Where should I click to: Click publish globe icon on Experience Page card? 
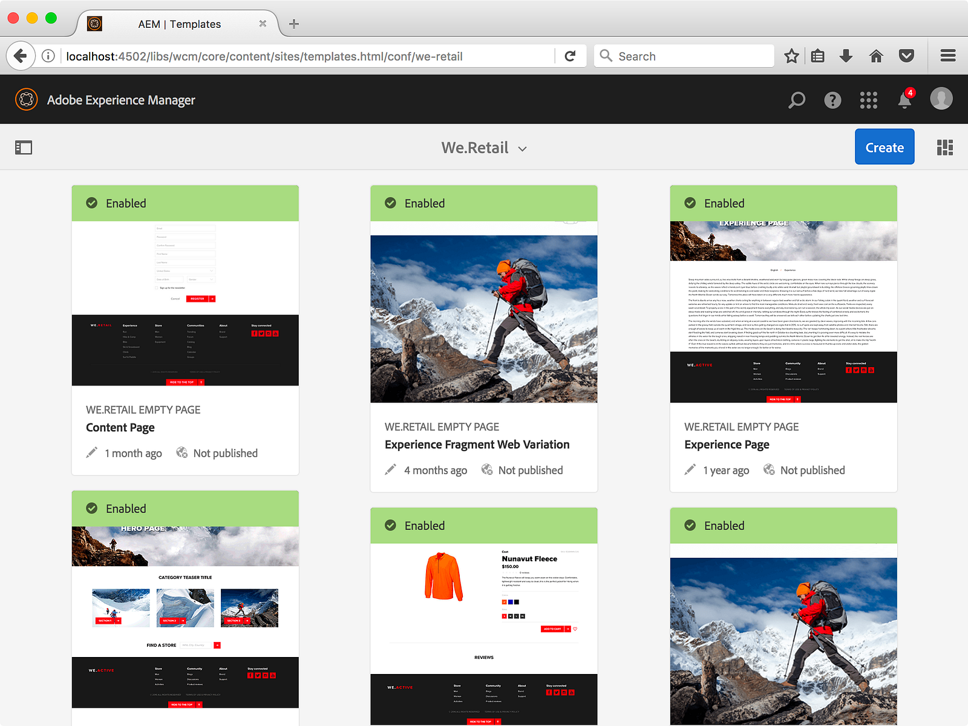[769, 469]
